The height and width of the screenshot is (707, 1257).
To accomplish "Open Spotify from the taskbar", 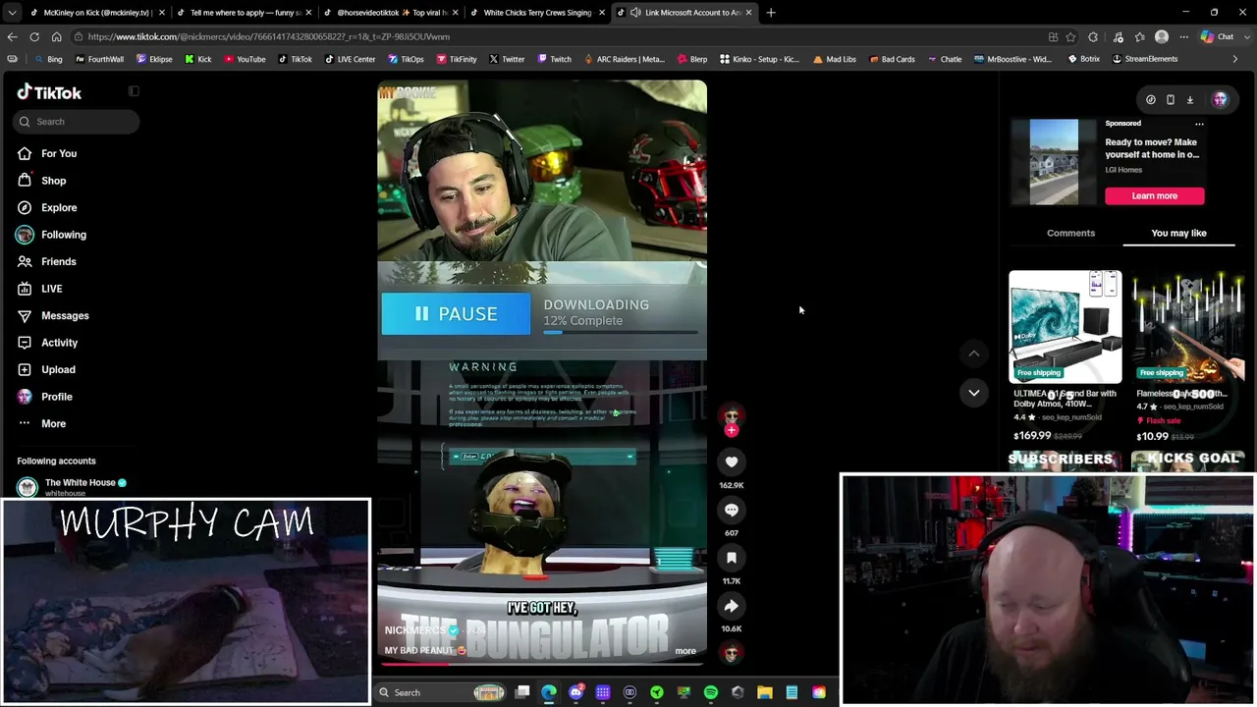I will [711, 692].
